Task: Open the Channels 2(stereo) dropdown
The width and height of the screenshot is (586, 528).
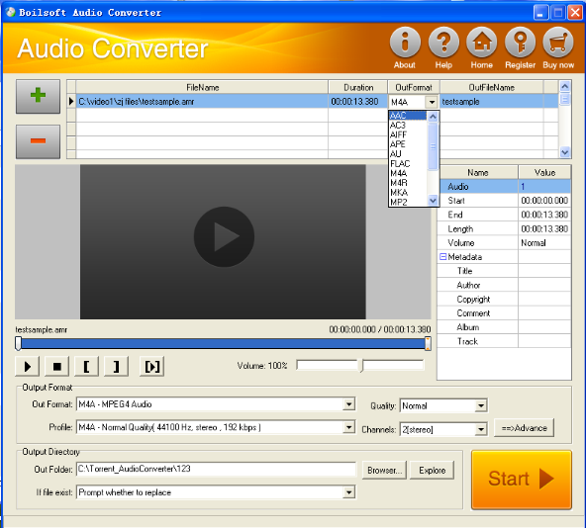Action: (x=481, y=429)
